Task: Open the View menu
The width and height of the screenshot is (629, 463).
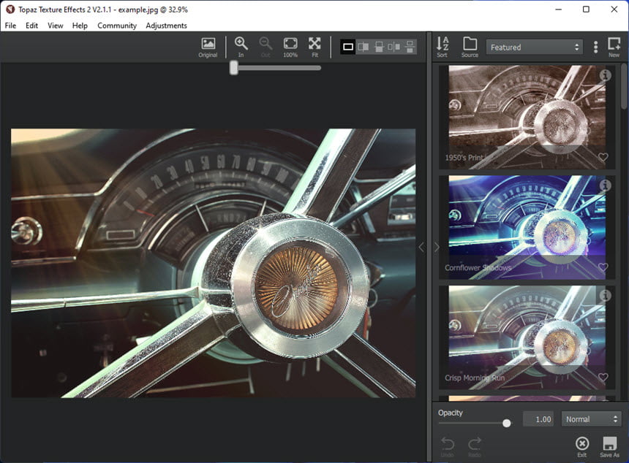Action: tap(56, 26)
